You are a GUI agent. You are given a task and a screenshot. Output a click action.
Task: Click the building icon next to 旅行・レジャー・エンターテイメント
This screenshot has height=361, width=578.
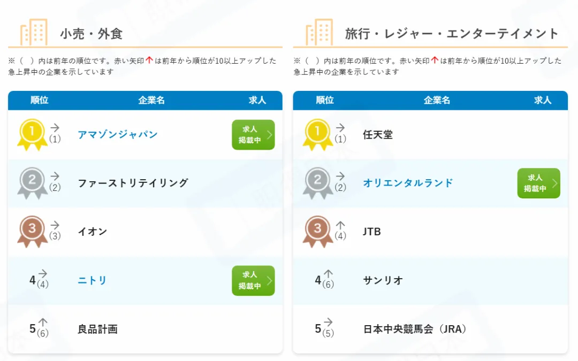(319, 32)
